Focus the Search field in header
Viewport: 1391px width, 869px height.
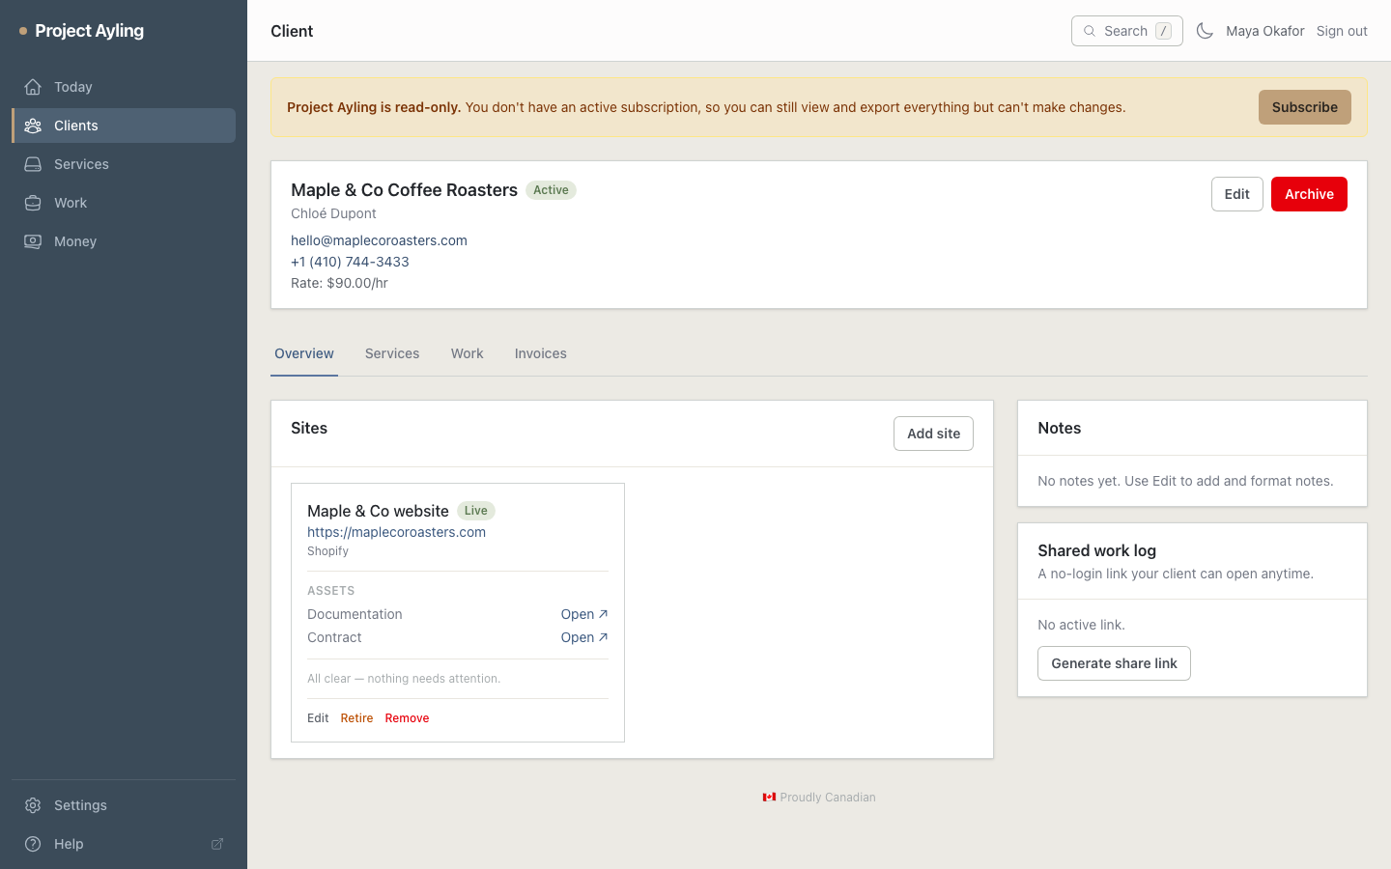(1127, 31)
